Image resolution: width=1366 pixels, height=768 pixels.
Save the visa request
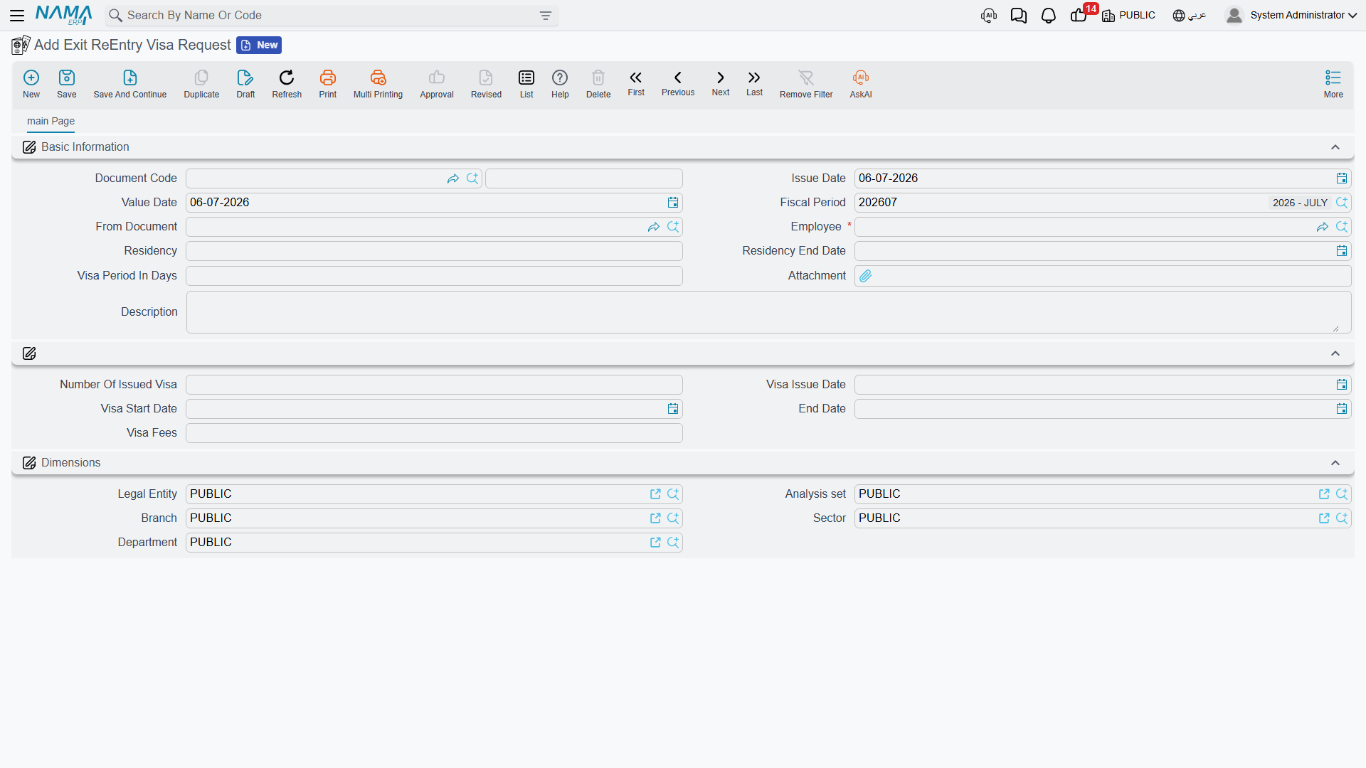pos(67,84)
